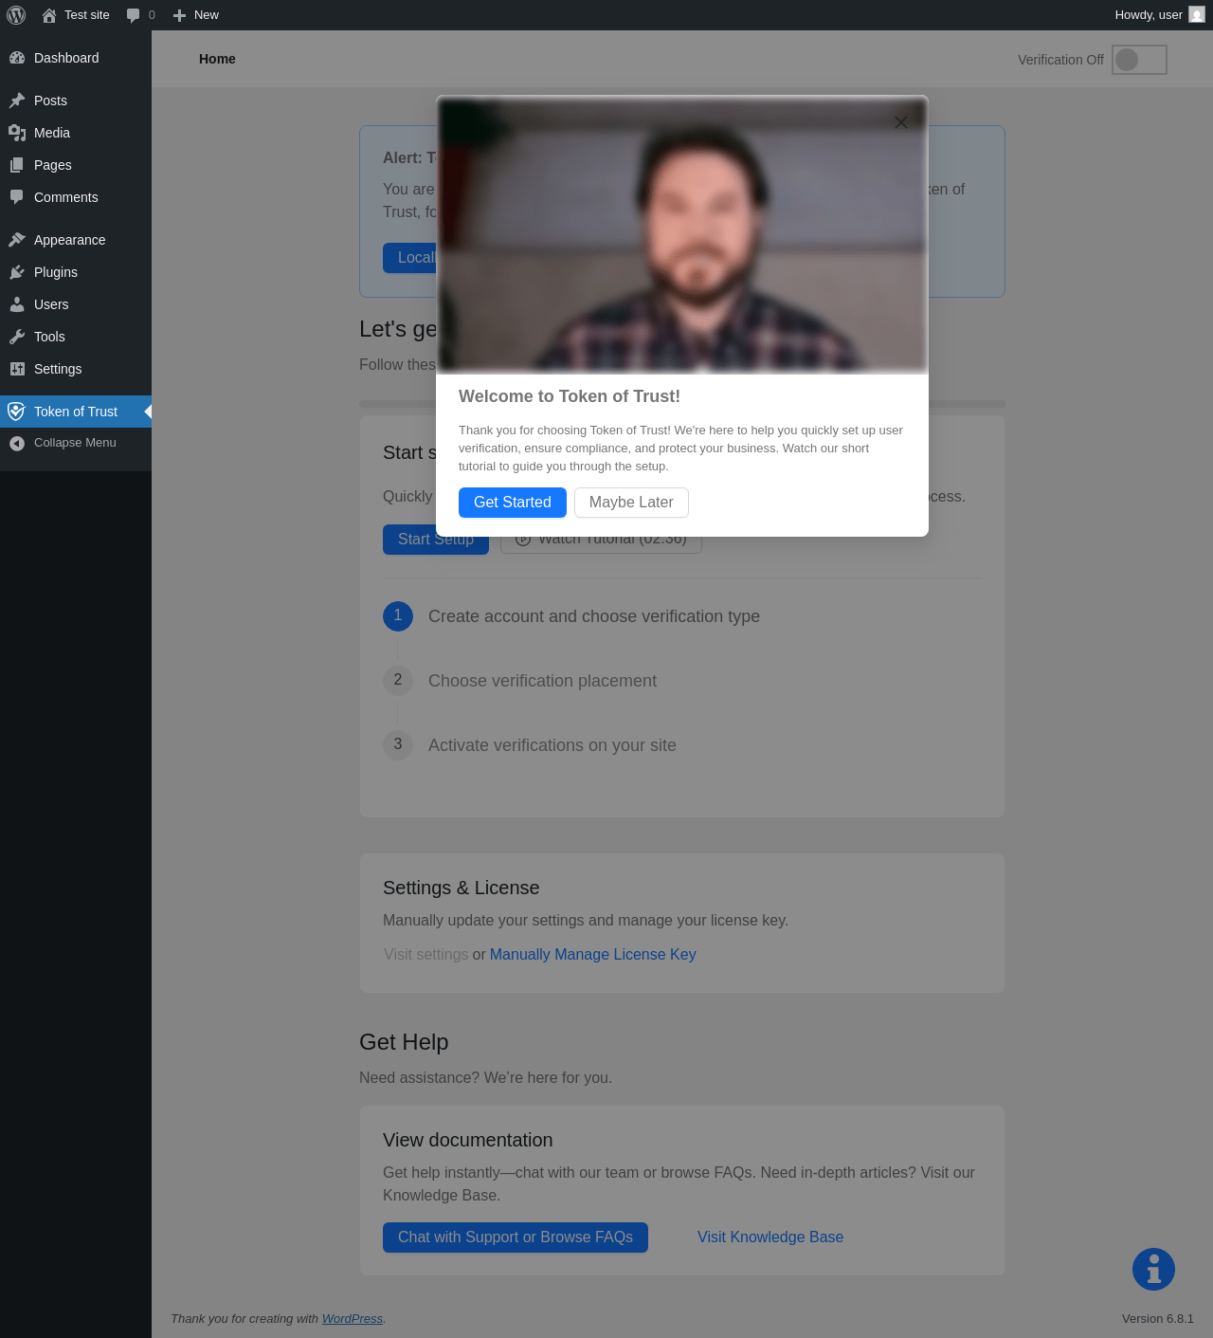Image resolution: width=1213 pixels, height=1338 pixels.
Task: Open the blue info help bubble
Action: tap(1153, 1269)
